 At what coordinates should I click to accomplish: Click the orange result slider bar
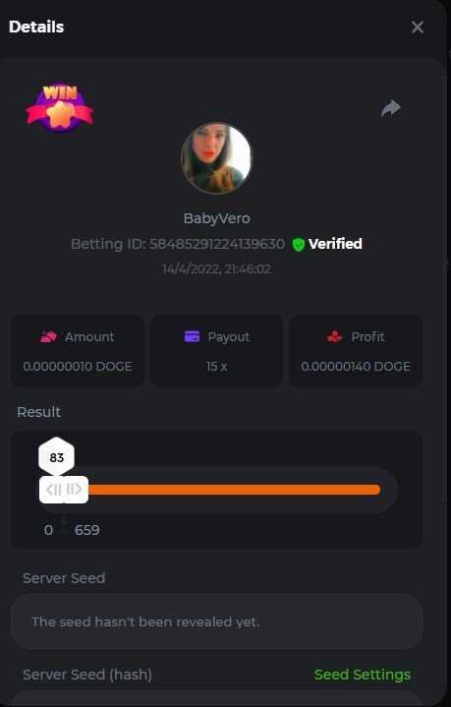[x=234, y=490]
